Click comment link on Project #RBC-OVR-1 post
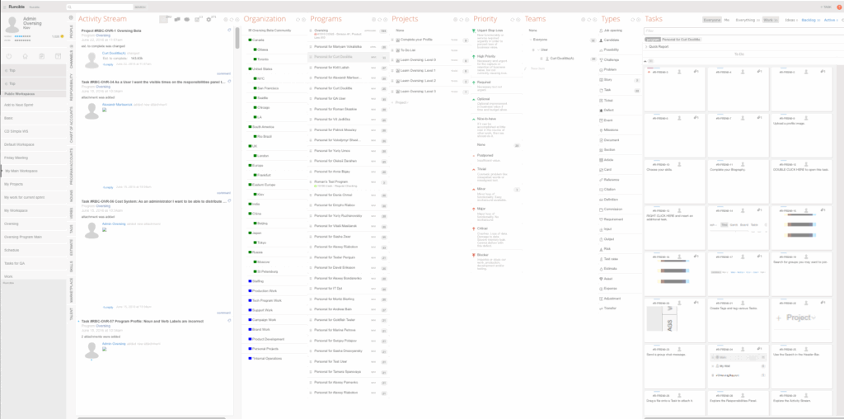The width and height of the screenshot is (844, 419). pyautogui.click(x=223, y=73)
